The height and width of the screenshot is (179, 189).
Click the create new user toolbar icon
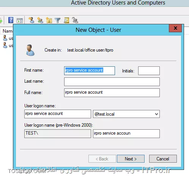point(31,20)
